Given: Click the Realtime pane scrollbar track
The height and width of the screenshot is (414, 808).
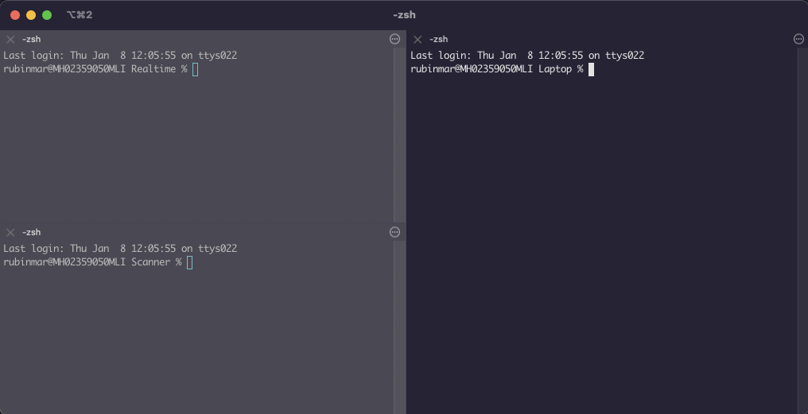Looking at the screenshot, I should [x=400, y=135].
